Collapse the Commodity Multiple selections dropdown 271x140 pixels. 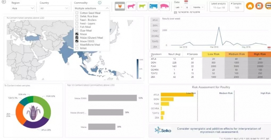(x=91, y=8)
